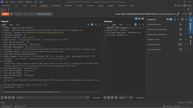The height and width of the screenshot is (108, 193).
Task: Click Follow redirection button
Action: point(44,14)
